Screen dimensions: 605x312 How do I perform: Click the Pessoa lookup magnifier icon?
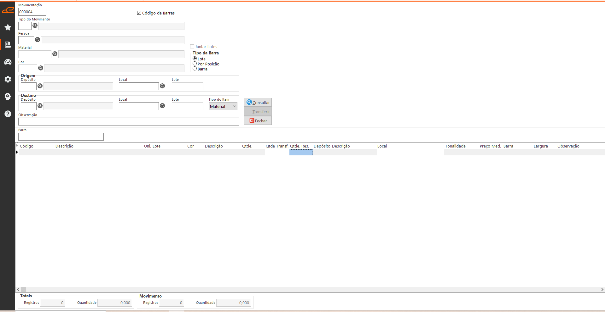click(x=38, y=40)
